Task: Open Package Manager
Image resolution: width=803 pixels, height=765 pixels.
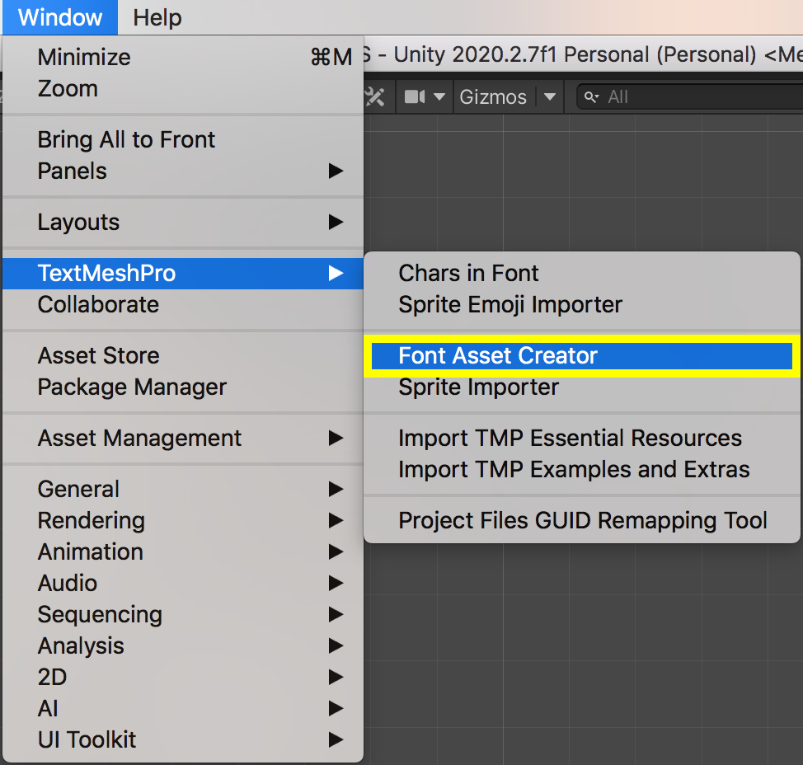Action: point(183,387)
